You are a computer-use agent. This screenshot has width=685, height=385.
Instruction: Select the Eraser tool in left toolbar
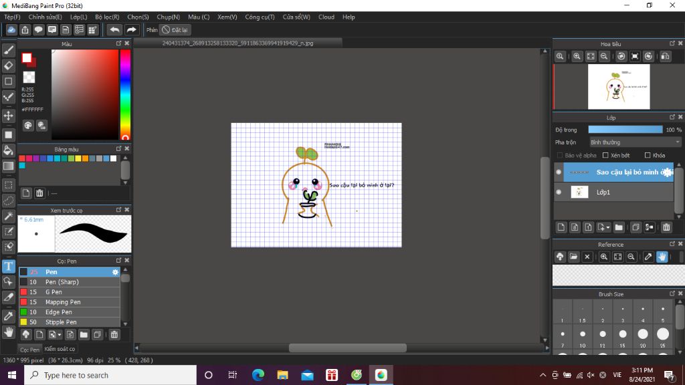point(8,66)
